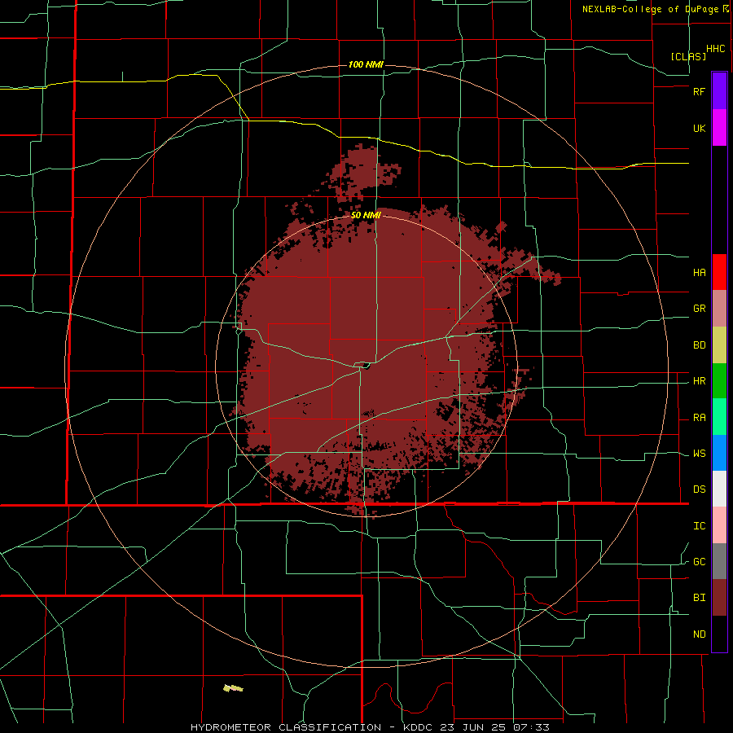Click the HA red legend swatch

(719, 272)
